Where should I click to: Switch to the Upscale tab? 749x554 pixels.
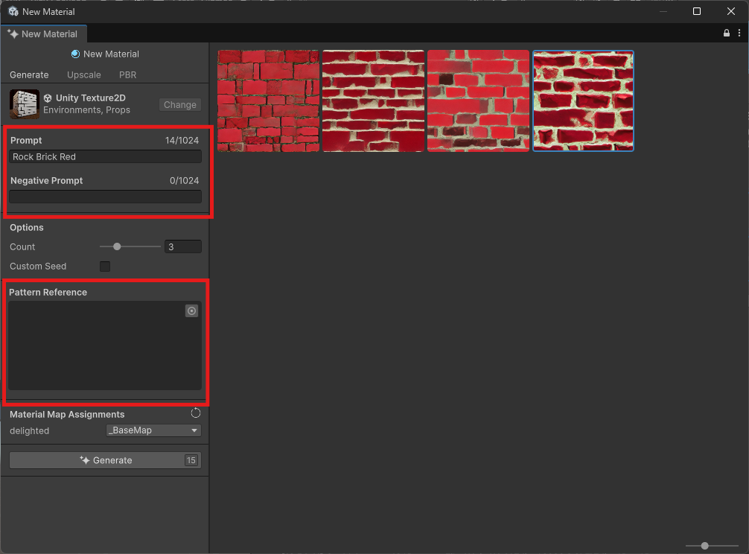pyautogui.click(x=84, y=75)
